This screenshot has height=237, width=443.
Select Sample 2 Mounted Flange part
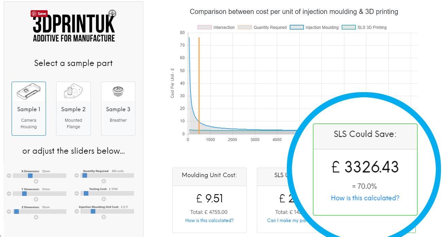(x=73, y=108)
